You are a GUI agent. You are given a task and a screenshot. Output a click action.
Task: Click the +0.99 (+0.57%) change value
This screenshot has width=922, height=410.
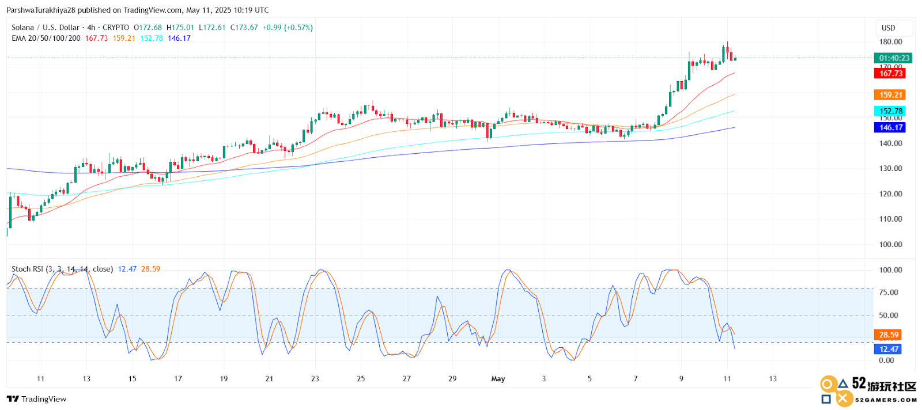pos(288,28)
